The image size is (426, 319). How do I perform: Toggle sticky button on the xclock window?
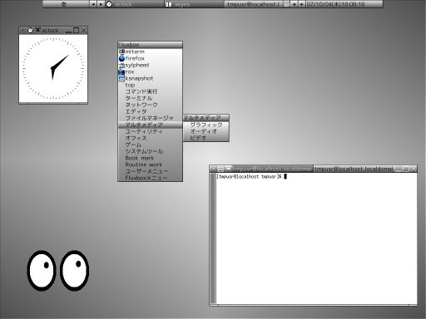23,30
